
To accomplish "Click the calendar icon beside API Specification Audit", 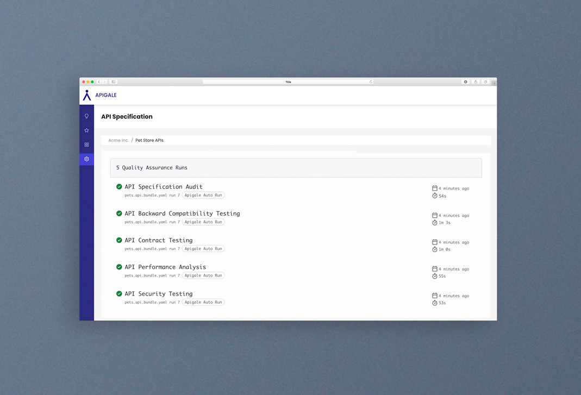I will pos(435,188).
